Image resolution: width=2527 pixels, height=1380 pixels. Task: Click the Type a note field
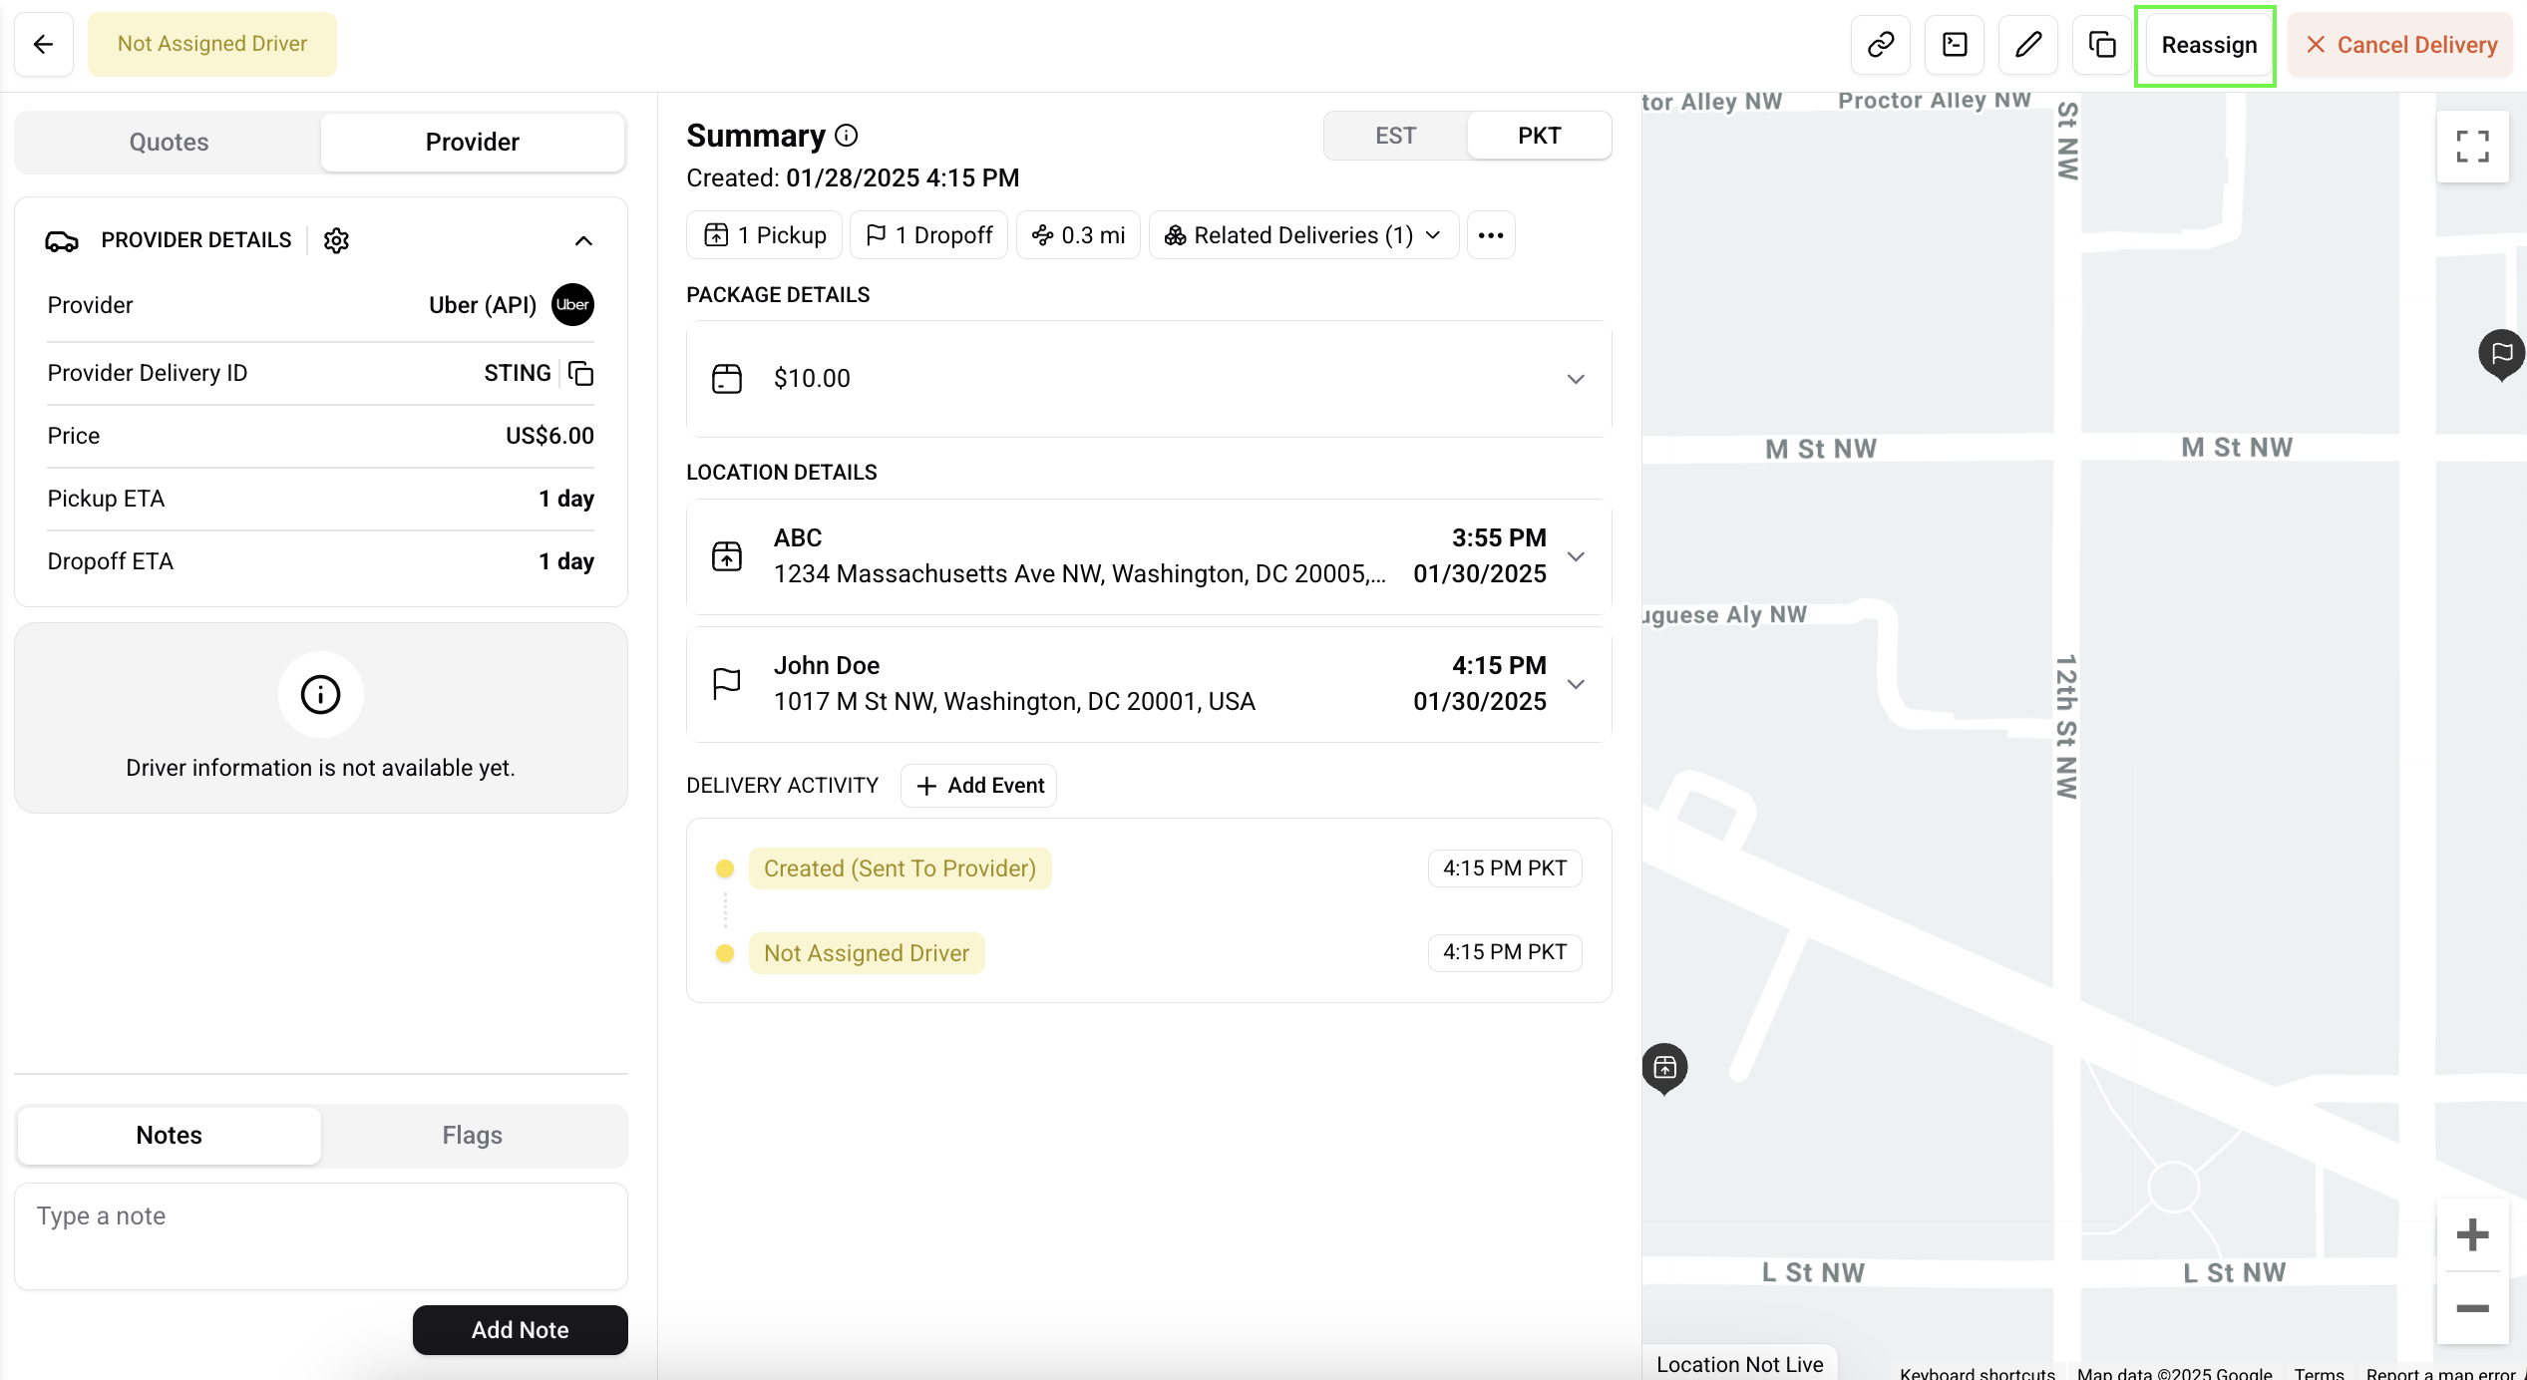(320, 1235)
